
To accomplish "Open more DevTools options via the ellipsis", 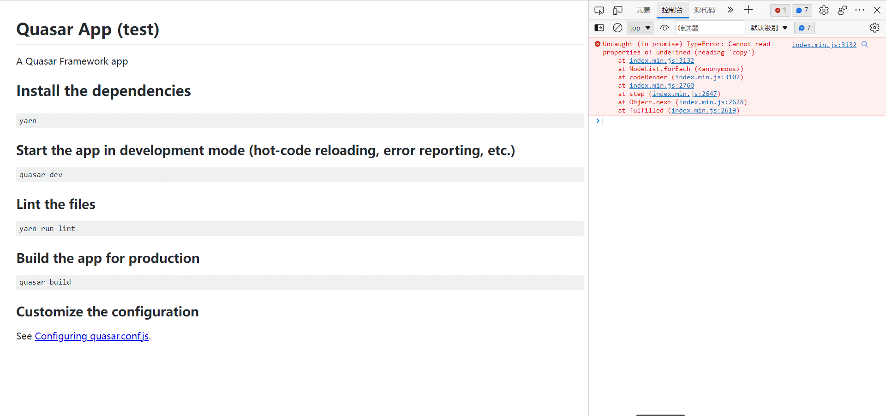I will (x=860, y=10).
